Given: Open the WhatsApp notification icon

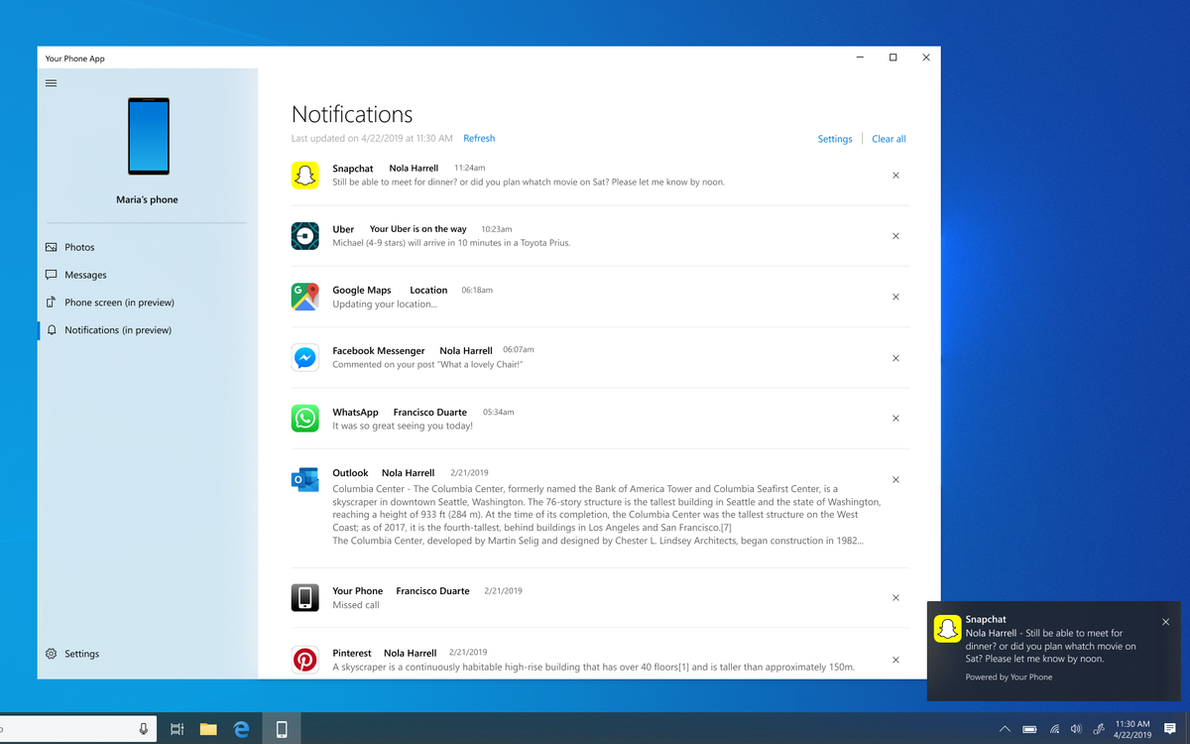Looking at the screenshot, I should pyautogui.click(x=304, y=418).
